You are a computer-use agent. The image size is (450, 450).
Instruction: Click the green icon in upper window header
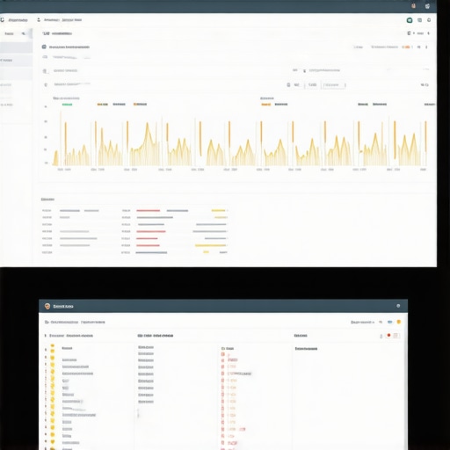(410, 20)
